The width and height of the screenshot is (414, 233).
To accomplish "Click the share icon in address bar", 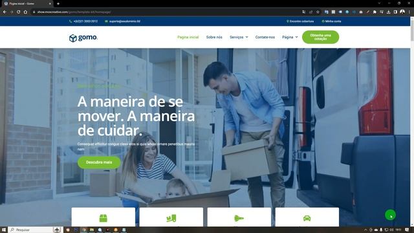I will click(x=310, y=12).
